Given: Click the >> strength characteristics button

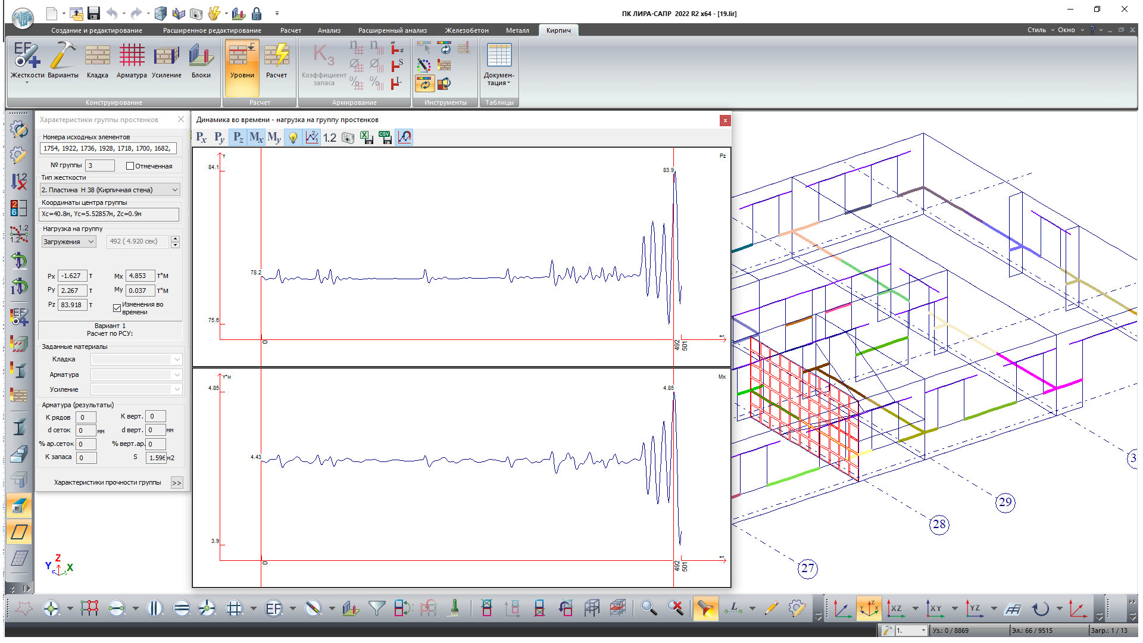Looking at the screenshot, I should coord(177,483).
